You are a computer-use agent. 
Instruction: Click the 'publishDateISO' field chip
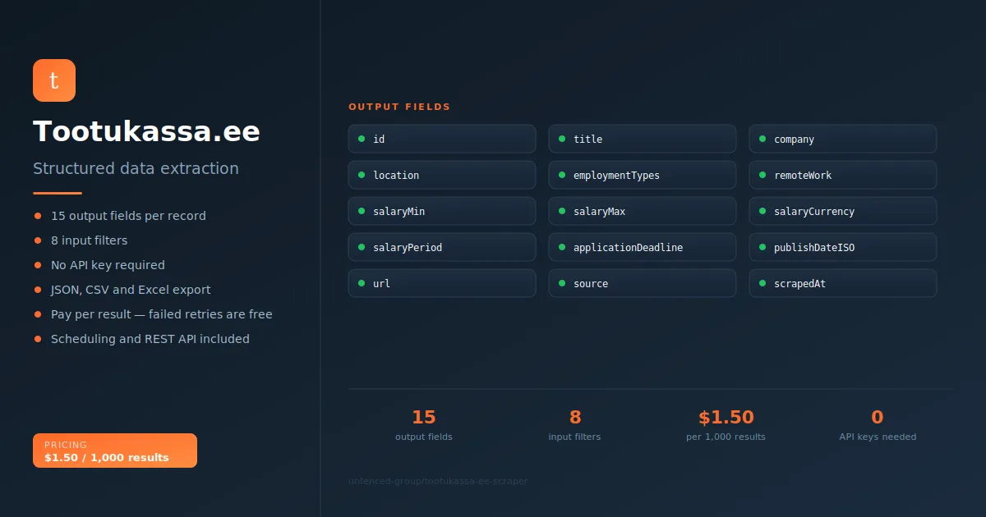(x=843, y=248)
